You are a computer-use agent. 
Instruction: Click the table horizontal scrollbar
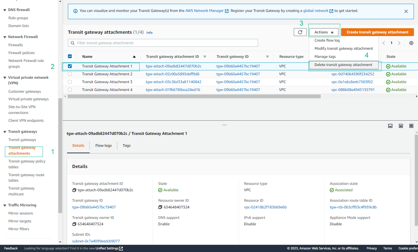click(194, 96)
